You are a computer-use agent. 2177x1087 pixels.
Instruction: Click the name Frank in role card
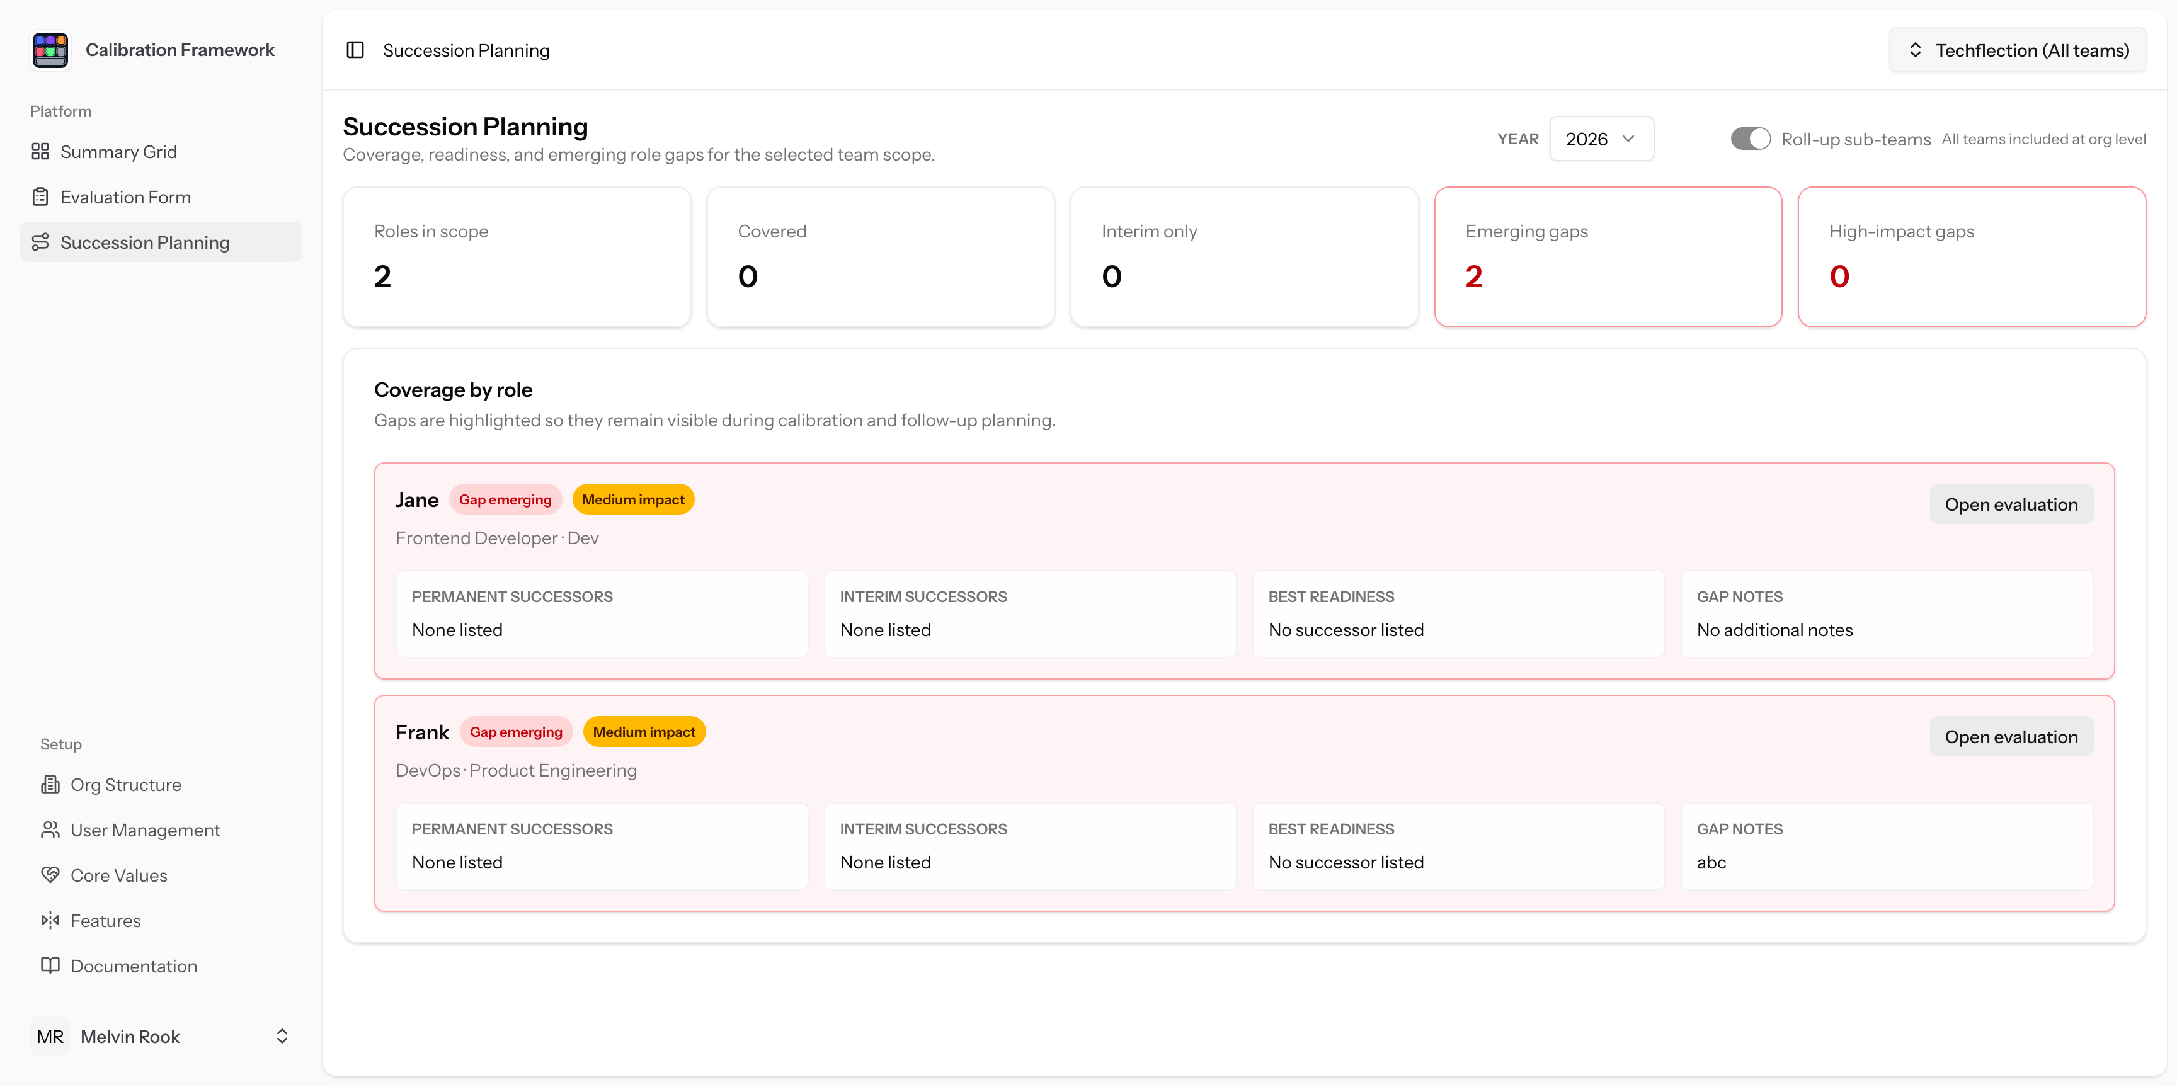(421, 732)
